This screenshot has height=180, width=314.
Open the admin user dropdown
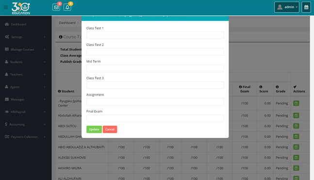287,7
